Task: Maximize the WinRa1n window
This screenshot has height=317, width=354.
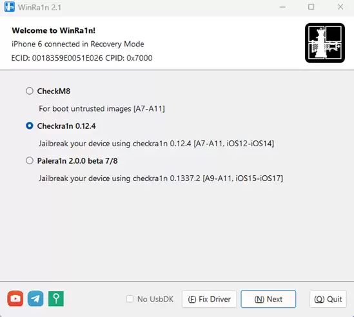Action: [311, 7]
